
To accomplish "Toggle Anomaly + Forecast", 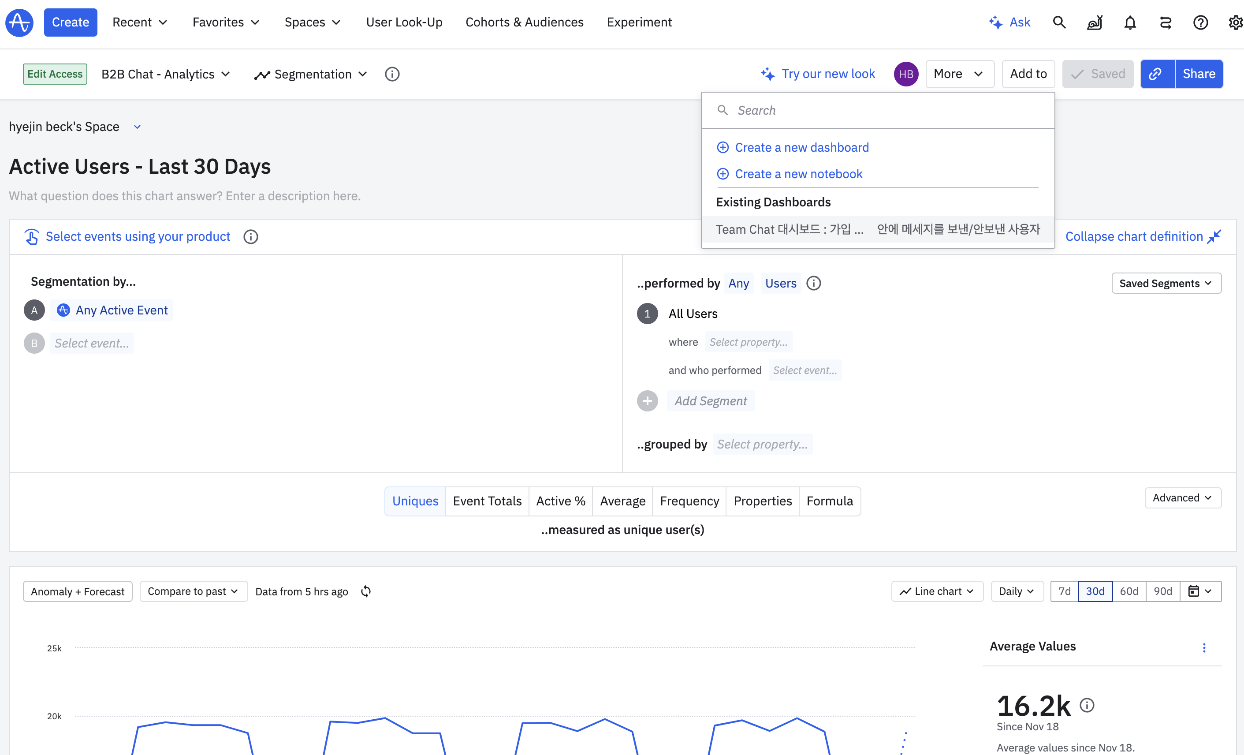I will click(x=77, y=591).
